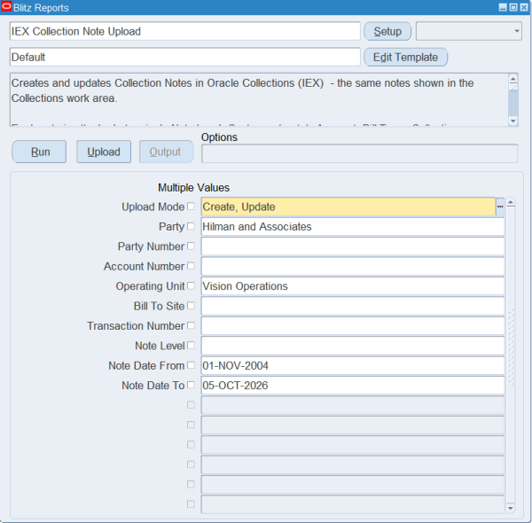532x523 pixels.
Task: Maximize the Blitz Reports window
Action: pyautogui.click(x=513, y=7)
